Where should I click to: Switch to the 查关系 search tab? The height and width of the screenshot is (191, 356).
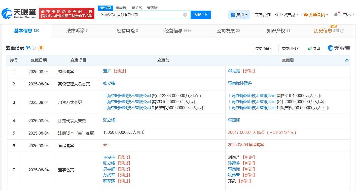coord(137,8)
